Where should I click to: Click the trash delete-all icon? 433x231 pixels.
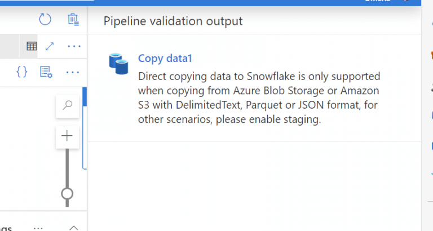pos(73,20)
